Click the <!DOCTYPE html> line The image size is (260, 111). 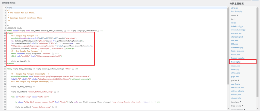coord(14,28)
